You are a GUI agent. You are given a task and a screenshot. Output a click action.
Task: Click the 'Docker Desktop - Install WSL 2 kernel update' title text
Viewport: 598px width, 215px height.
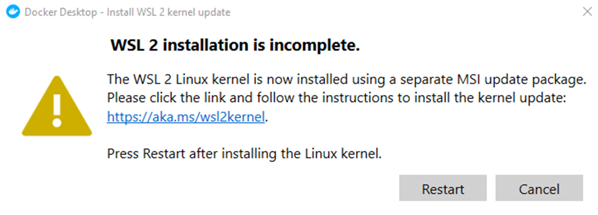pos(127,12)
